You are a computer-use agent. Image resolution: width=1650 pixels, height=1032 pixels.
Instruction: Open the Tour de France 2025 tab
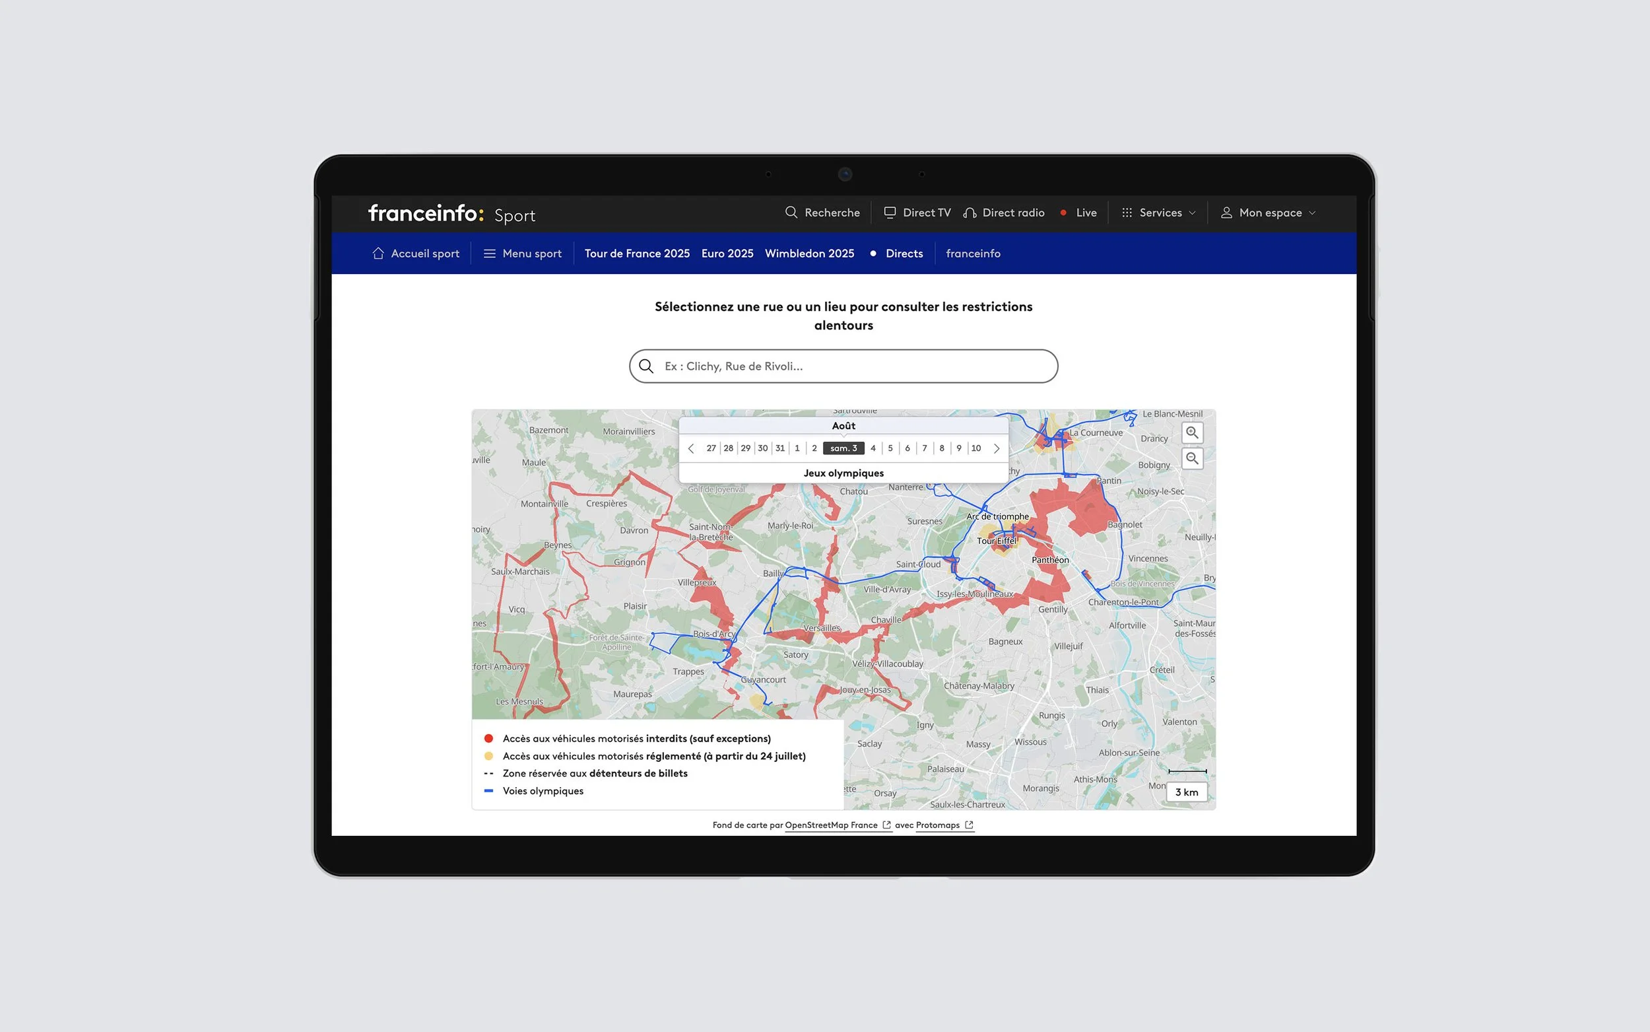(x=636, y=254)
